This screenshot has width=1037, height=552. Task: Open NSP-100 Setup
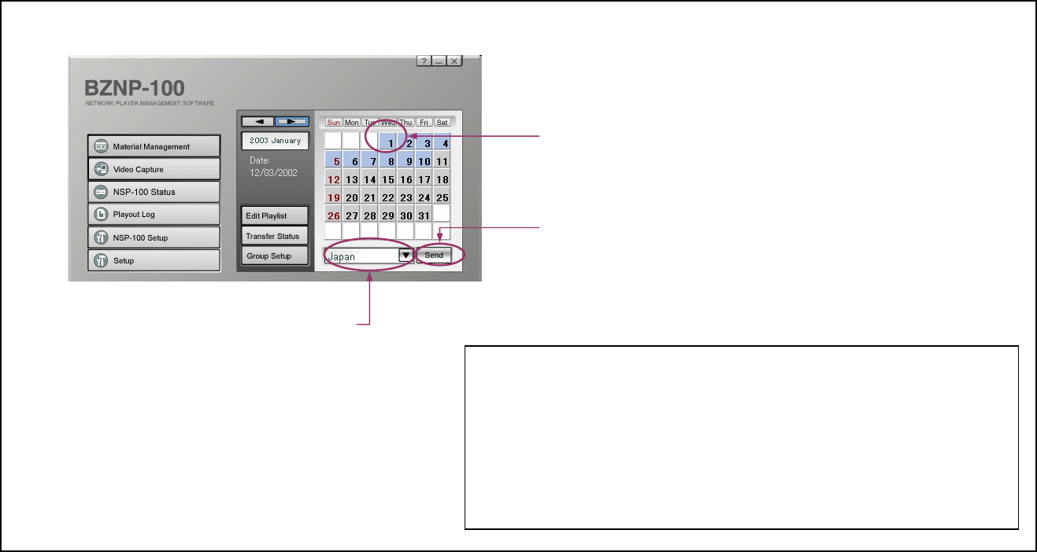click(154, 237)
